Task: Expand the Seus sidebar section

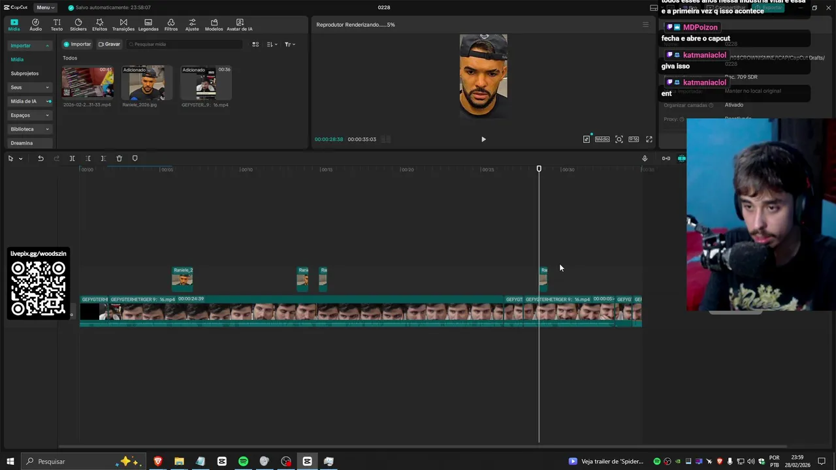Action: [29, 87]
